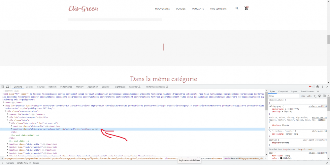Open the Performance insights tab
Image resolution: width=330 pixels, height=165 pixels.
tap(157, 87)
